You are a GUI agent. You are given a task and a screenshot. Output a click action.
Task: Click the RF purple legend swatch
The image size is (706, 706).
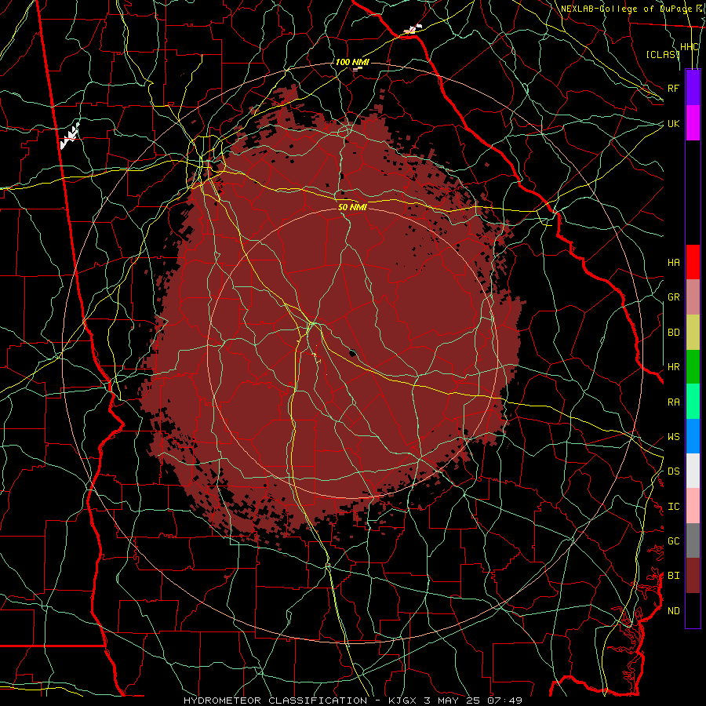pyautogui.click(x=693, y=88)
